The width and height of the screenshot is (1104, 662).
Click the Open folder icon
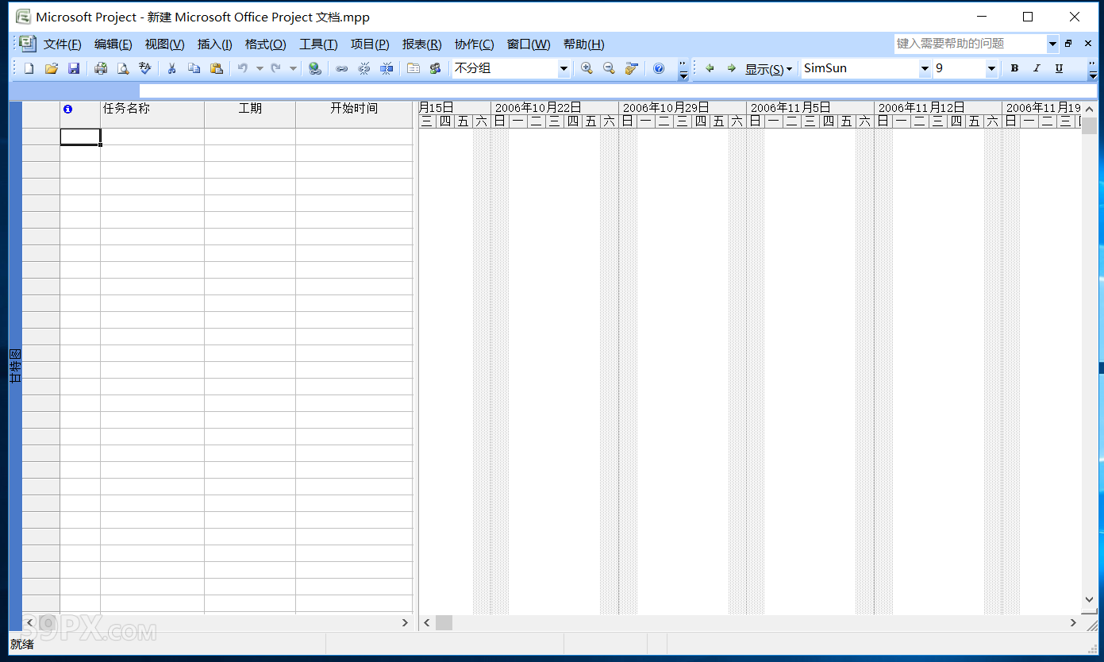tap(52, 69)
